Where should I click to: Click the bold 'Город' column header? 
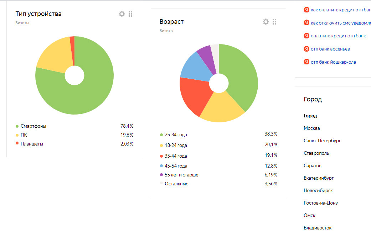[x=310, y=116]
